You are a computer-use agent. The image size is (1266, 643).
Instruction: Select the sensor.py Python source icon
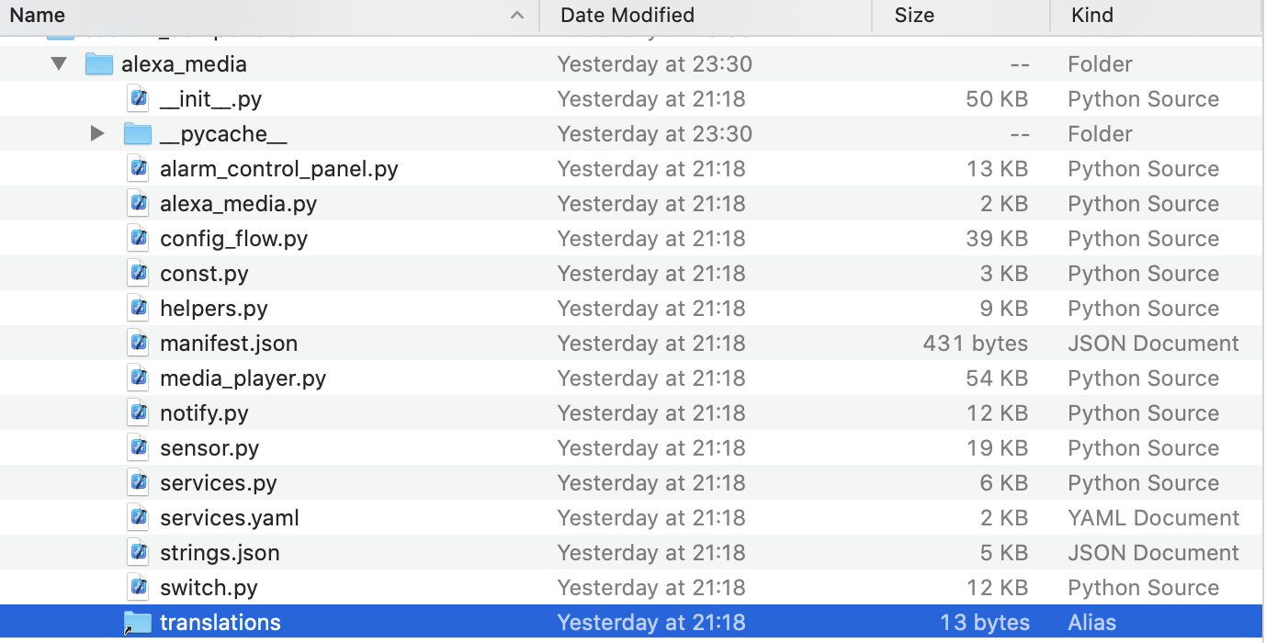pyautogui.click(x=138, y=447)
